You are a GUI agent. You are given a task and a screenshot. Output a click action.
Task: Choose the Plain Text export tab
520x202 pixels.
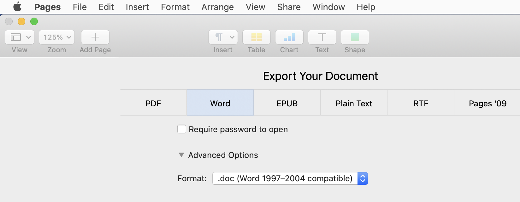point(354,103)
